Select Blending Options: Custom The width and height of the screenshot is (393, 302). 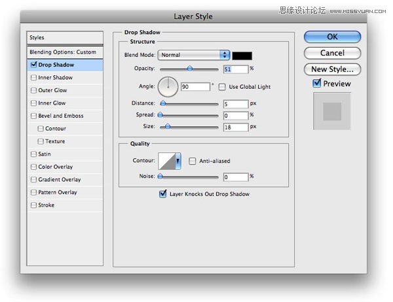(x=64, y=52)
